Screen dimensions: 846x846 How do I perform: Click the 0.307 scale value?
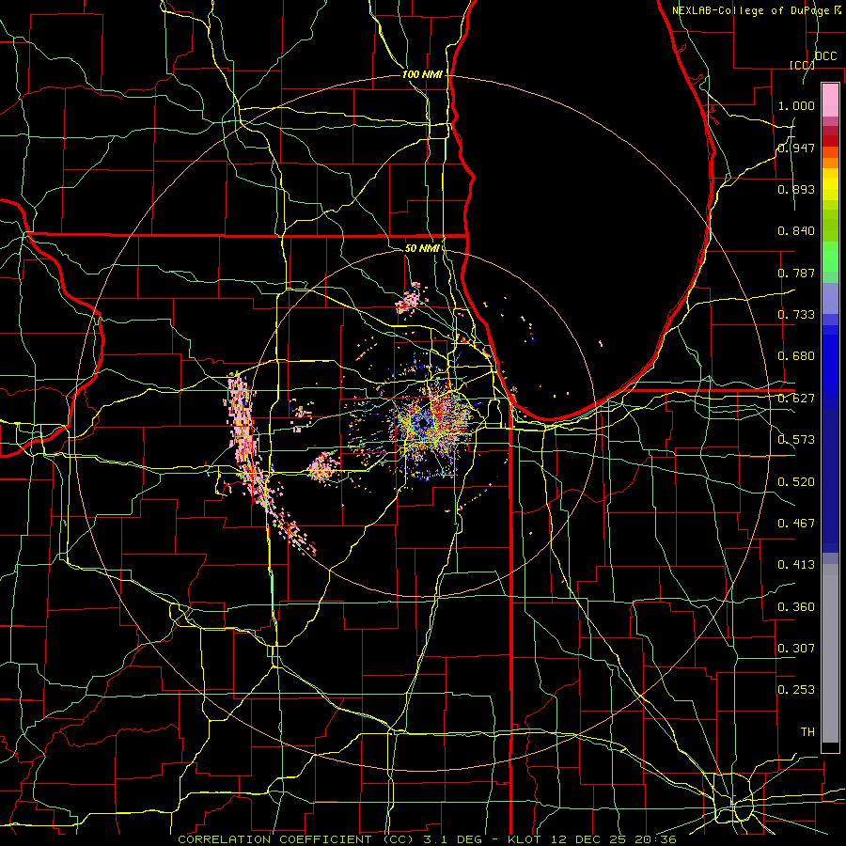(796, 648)
